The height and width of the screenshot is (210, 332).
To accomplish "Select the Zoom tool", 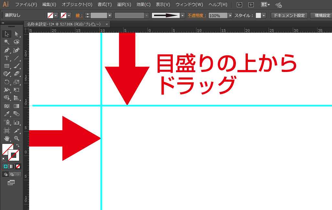I will (16, 138).
